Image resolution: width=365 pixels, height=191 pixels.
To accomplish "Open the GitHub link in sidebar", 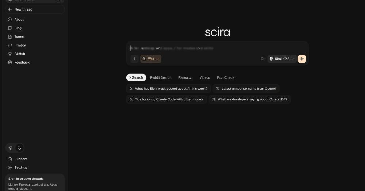I will [35, 54].
